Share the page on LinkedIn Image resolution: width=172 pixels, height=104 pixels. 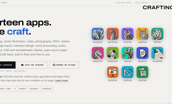[47, 89]
